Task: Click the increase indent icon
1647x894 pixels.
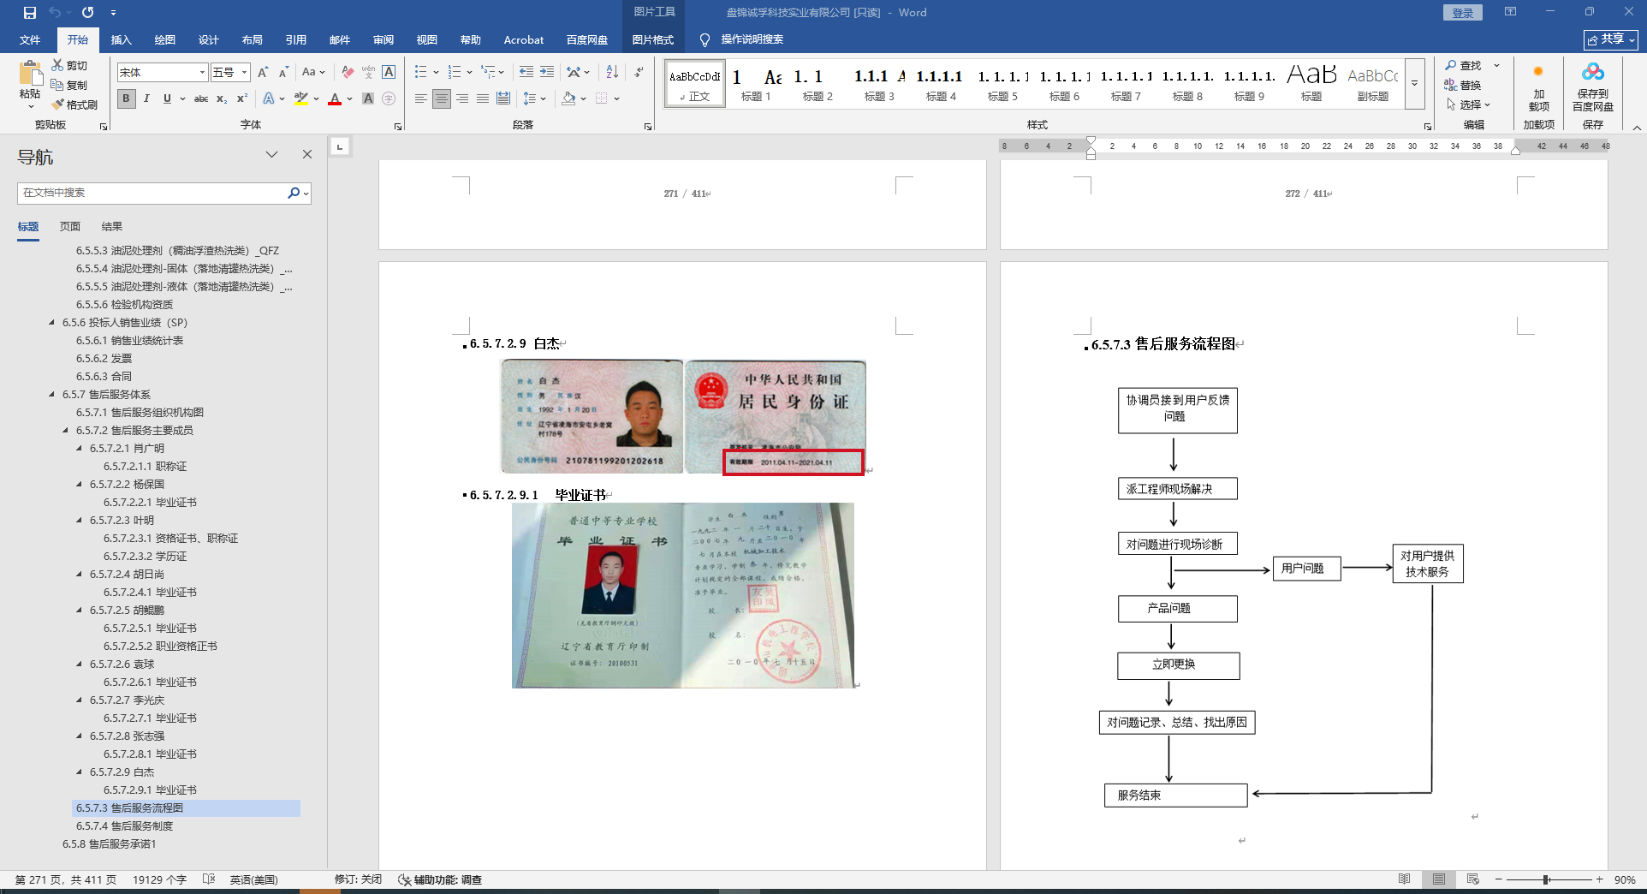Action: click(546, 72)
